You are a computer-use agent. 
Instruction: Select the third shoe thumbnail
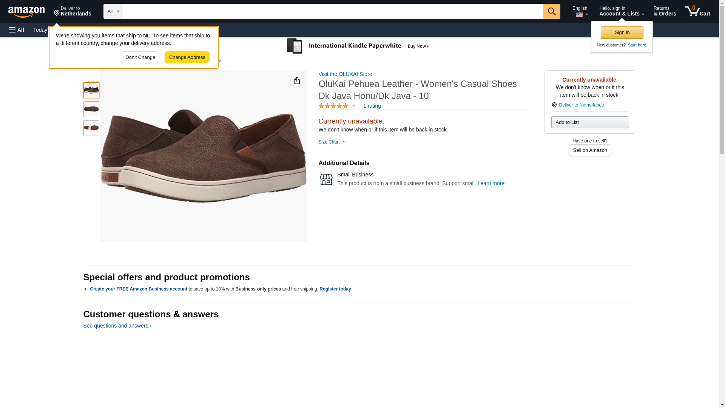pyautogui.click(x=91, y=128)
